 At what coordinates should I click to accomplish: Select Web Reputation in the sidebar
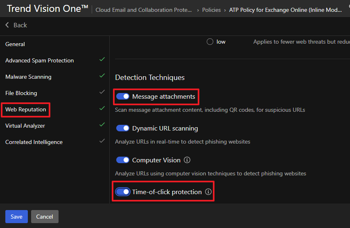click(x=26, y=109)
